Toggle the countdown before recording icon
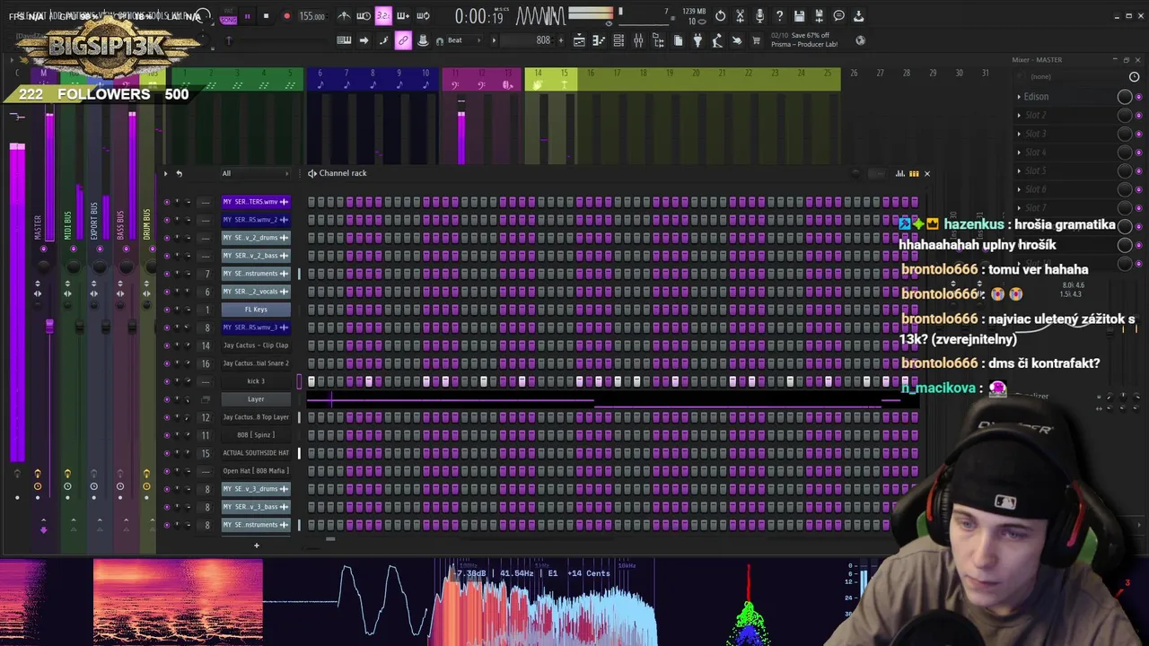Viewport: 1149px width, 646px height. pyautogui.click(x=384, y=16)
